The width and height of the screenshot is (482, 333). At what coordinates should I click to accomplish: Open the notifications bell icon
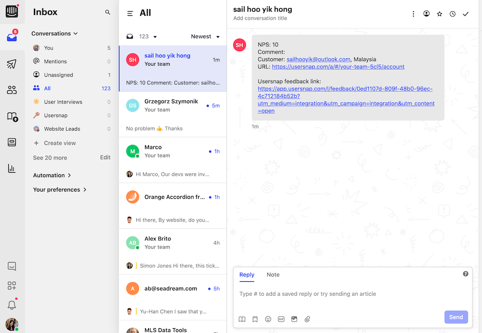tap(12, 305)
